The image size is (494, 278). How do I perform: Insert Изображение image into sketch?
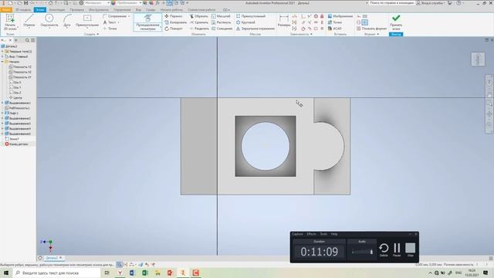(340, 16)
